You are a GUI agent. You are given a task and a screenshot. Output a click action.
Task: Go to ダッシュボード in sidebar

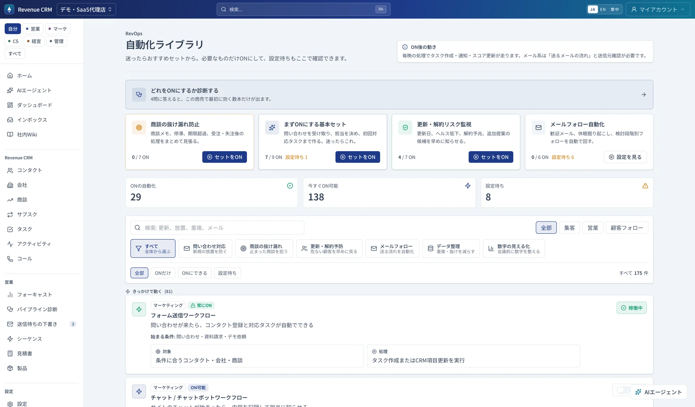click(x=42, y=105)
